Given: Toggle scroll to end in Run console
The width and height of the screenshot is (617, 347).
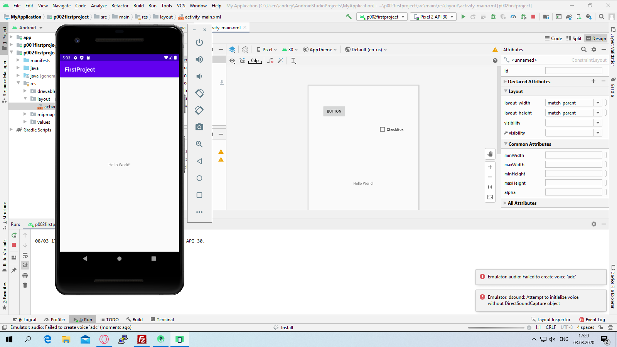Looking at the screenshot, I should click(25, 265).
